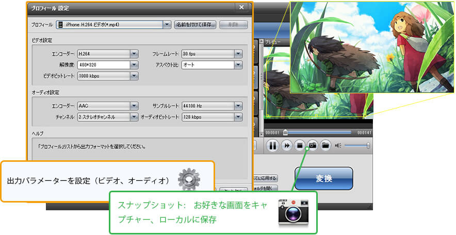Screen dimensions: 456x235
Task: Click the 解像度 value field 480*320
Action: tap(104, 65)
